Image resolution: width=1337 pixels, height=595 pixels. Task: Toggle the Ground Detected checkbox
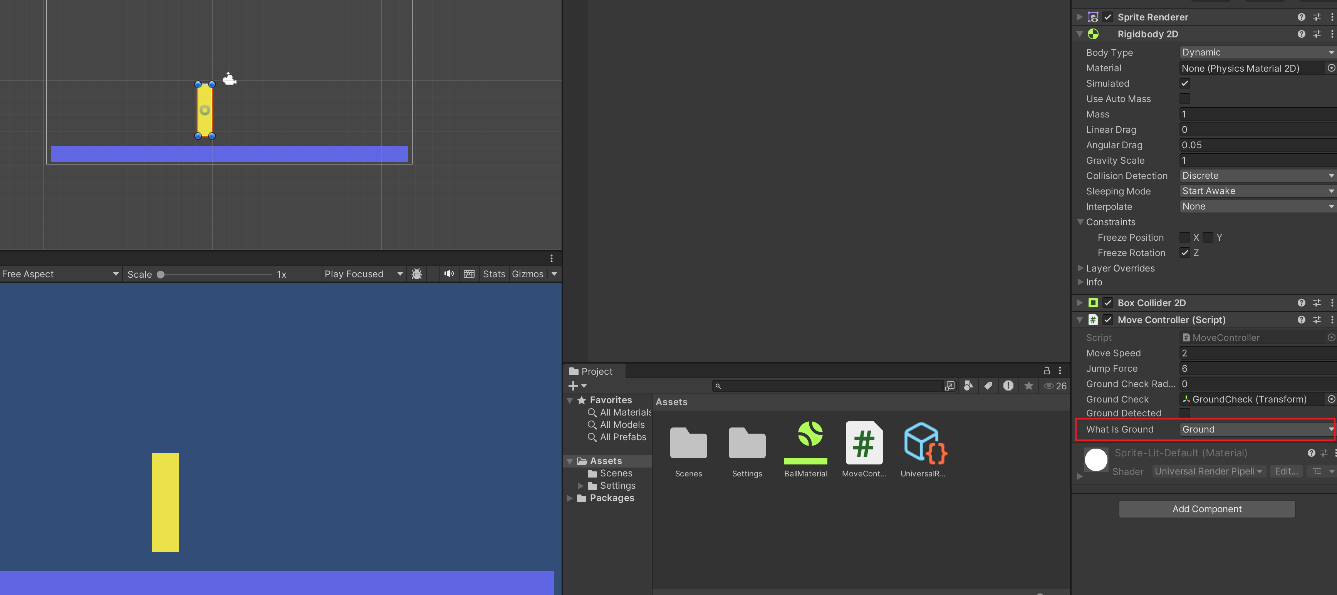[x=1185, y=413]
